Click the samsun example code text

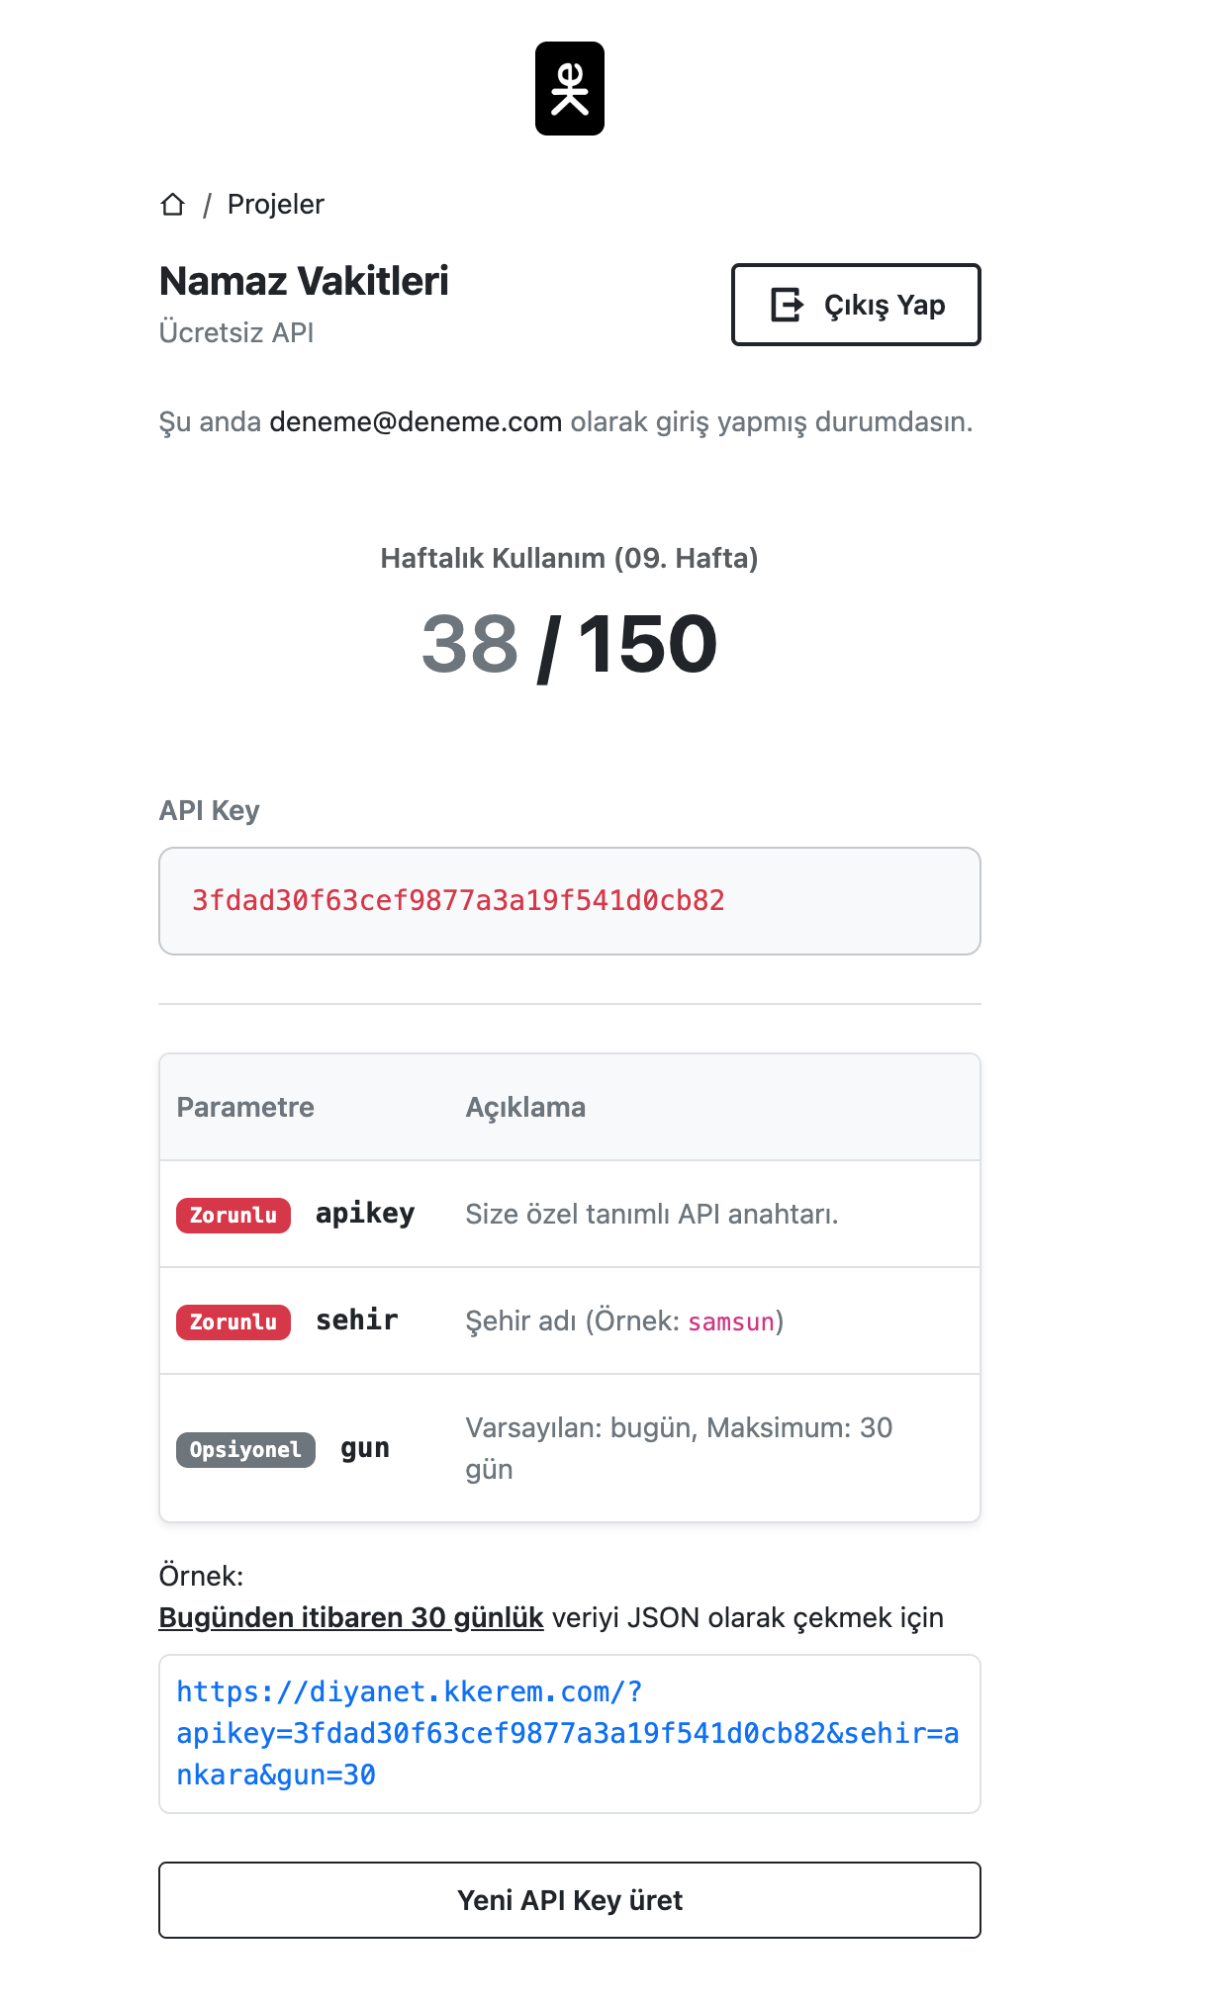pyautogui.click(x=731, y=1321)
